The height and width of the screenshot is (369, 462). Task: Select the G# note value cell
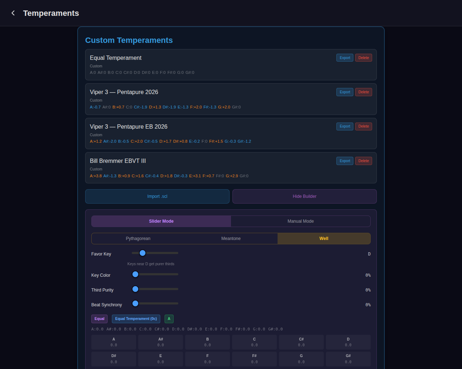pyautogui.click(x=348, y=359)
